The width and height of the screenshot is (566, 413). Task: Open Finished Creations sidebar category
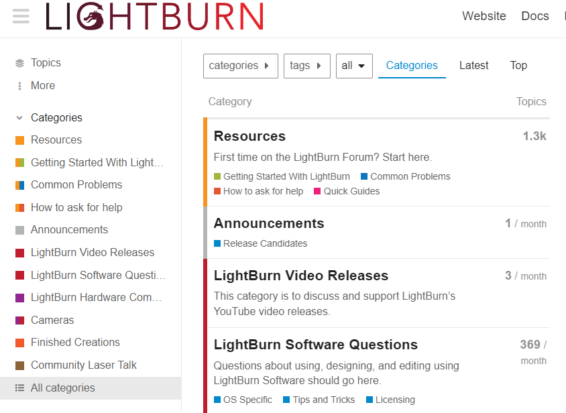tap(75, 342)
